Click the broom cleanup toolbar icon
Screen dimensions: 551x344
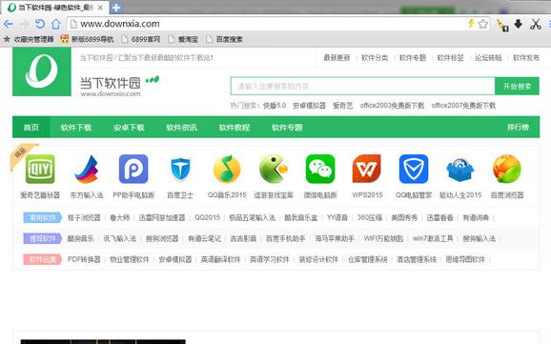click(502, 25)
